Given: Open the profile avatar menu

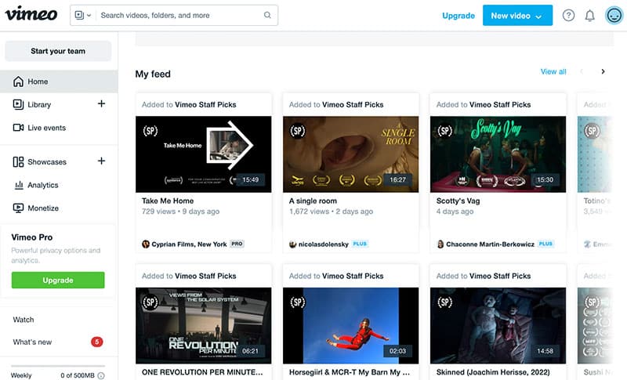Looking at the screenshot, I should tap(614, 16).
